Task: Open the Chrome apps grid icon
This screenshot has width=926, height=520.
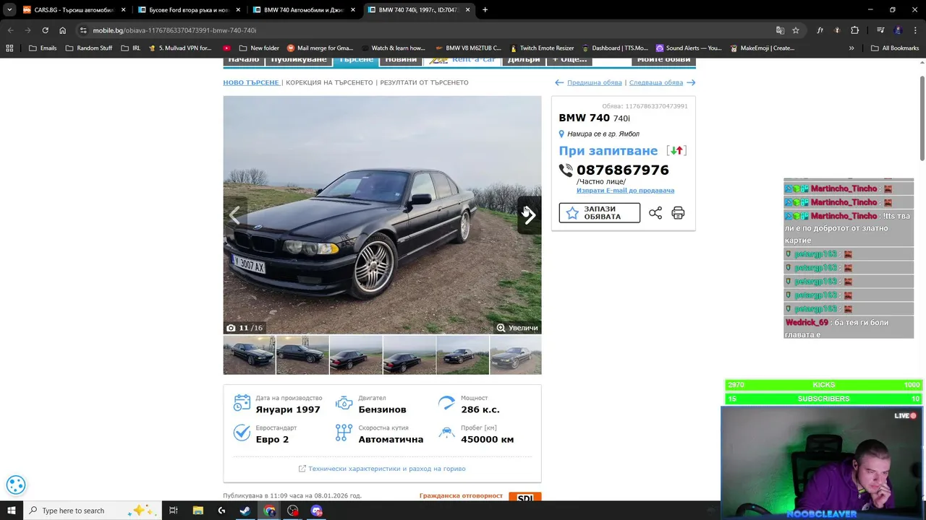Action: point(9,48)
